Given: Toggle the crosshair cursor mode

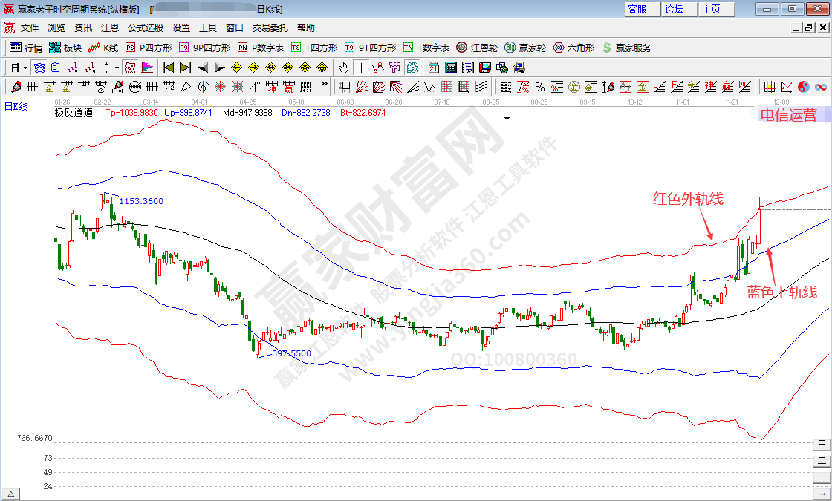Looking at the screenshot, I should coord(361,68).
